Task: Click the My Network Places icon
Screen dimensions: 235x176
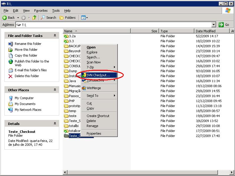Action: (11, 110)
